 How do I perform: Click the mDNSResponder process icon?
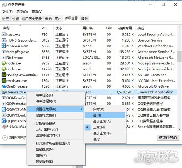3,40
